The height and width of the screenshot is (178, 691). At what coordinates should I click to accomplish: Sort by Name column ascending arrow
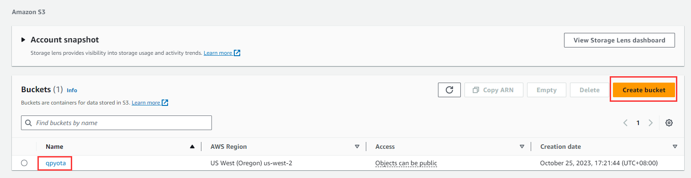coord(192,147)
